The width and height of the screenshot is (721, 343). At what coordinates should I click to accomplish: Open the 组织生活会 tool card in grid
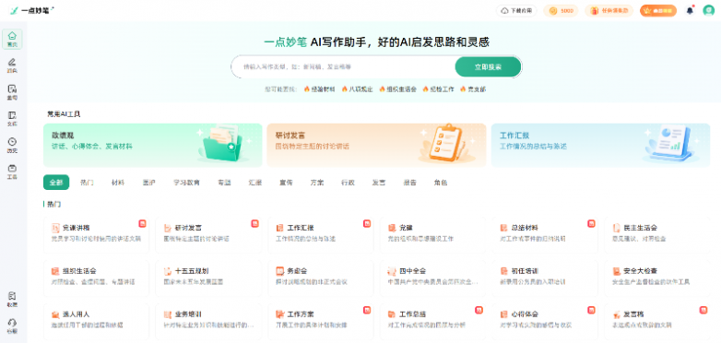tap(96, 278)
